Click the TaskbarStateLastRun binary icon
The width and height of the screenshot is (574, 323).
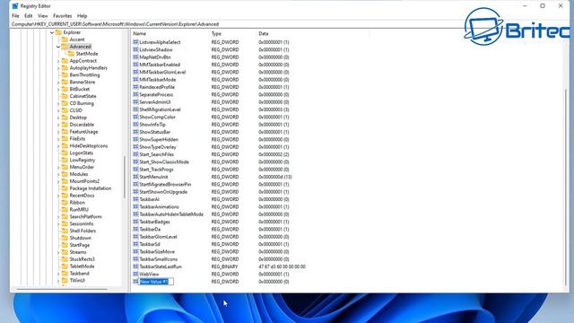tap(135, 266)
